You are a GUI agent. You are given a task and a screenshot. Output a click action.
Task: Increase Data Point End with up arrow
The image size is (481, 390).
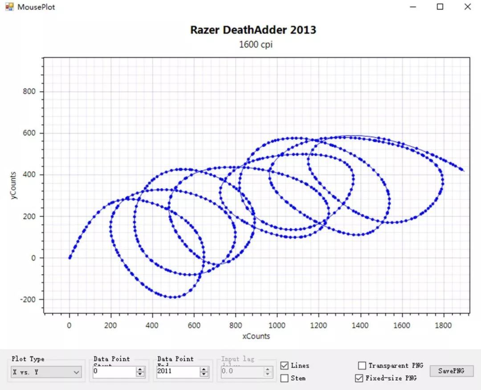pyautogui.click(x=204, y=369)
